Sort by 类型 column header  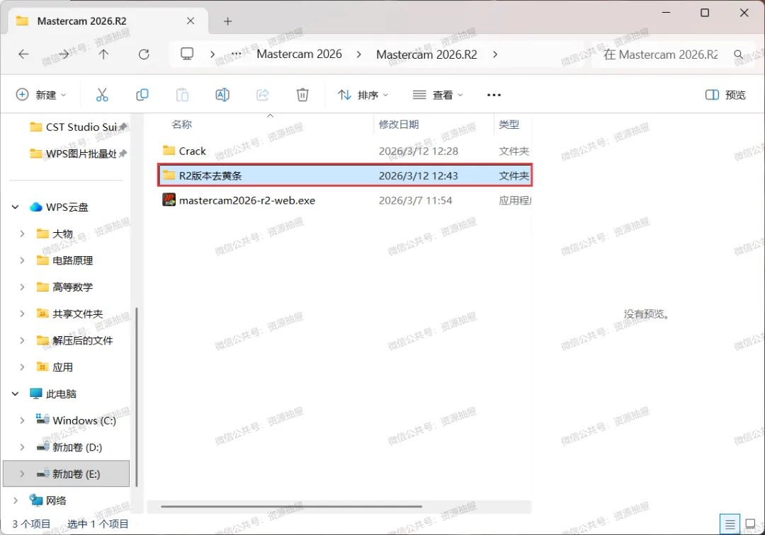click(x=509, y=125)
